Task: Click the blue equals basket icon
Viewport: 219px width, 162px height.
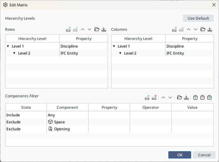Action: pos(210,97)
